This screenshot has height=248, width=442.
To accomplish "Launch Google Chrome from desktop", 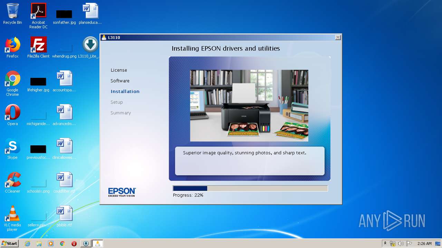I will tap(12, 83).
